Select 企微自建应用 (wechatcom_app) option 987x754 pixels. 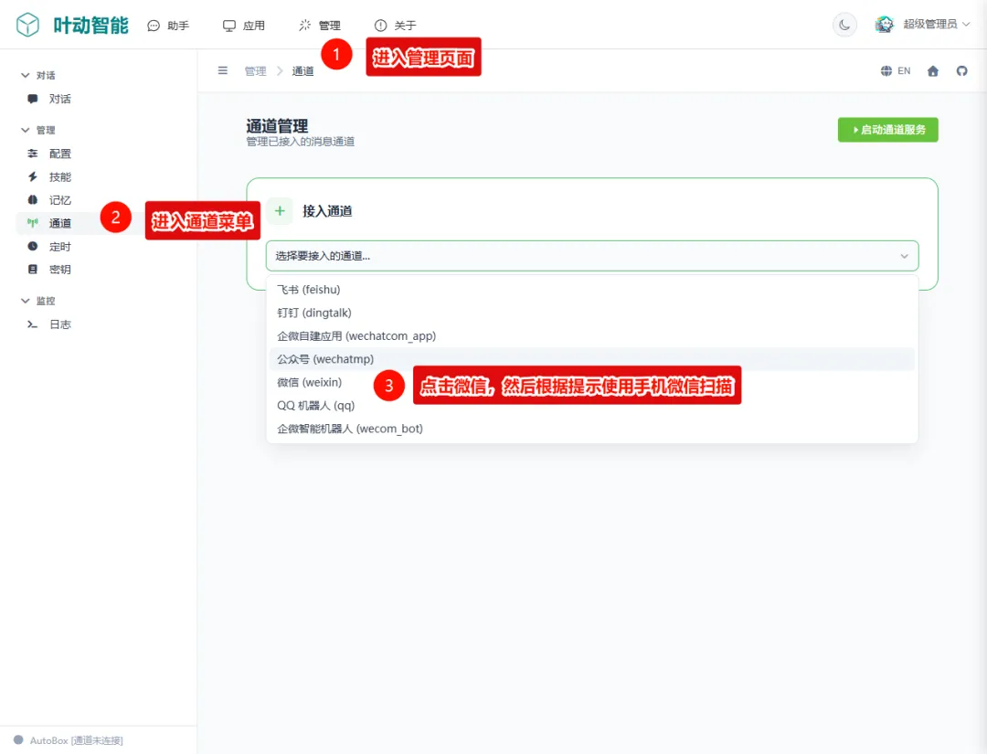click(591, 336)
